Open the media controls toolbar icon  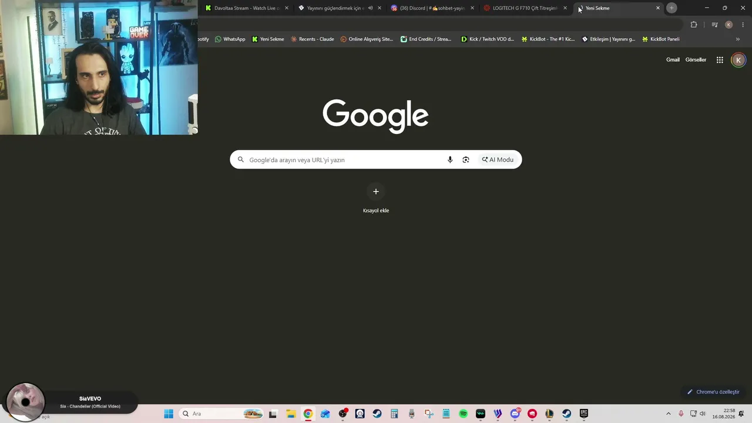[714, 25]
